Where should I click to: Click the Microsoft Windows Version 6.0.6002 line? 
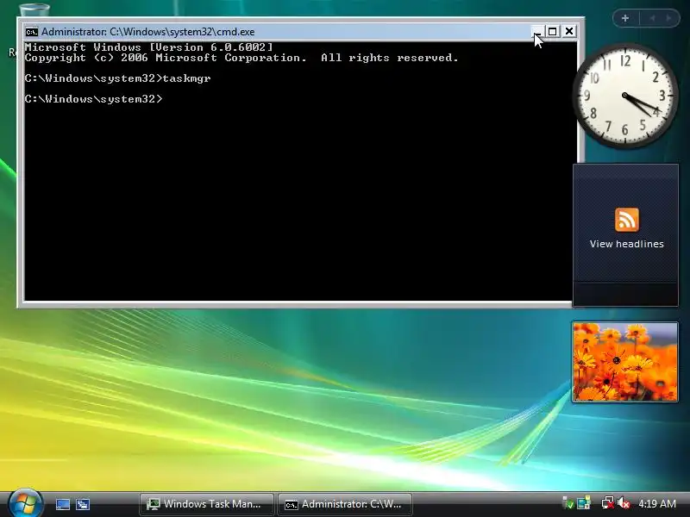148,47
